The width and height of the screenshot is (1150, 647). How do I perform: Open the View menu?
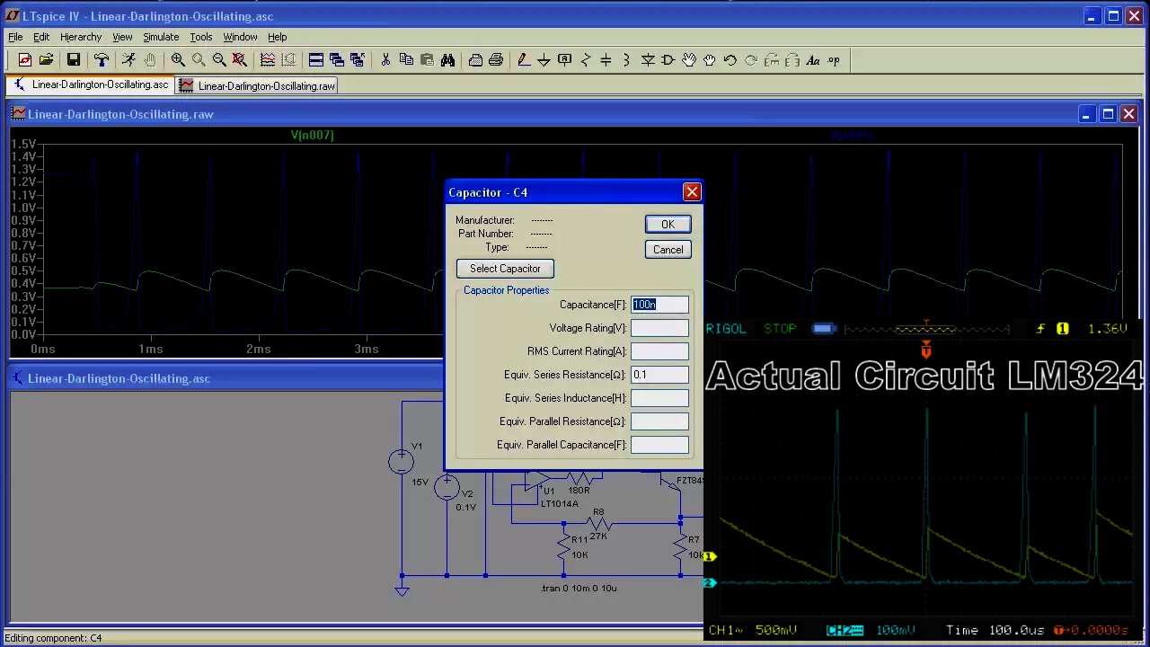[122, 37]
